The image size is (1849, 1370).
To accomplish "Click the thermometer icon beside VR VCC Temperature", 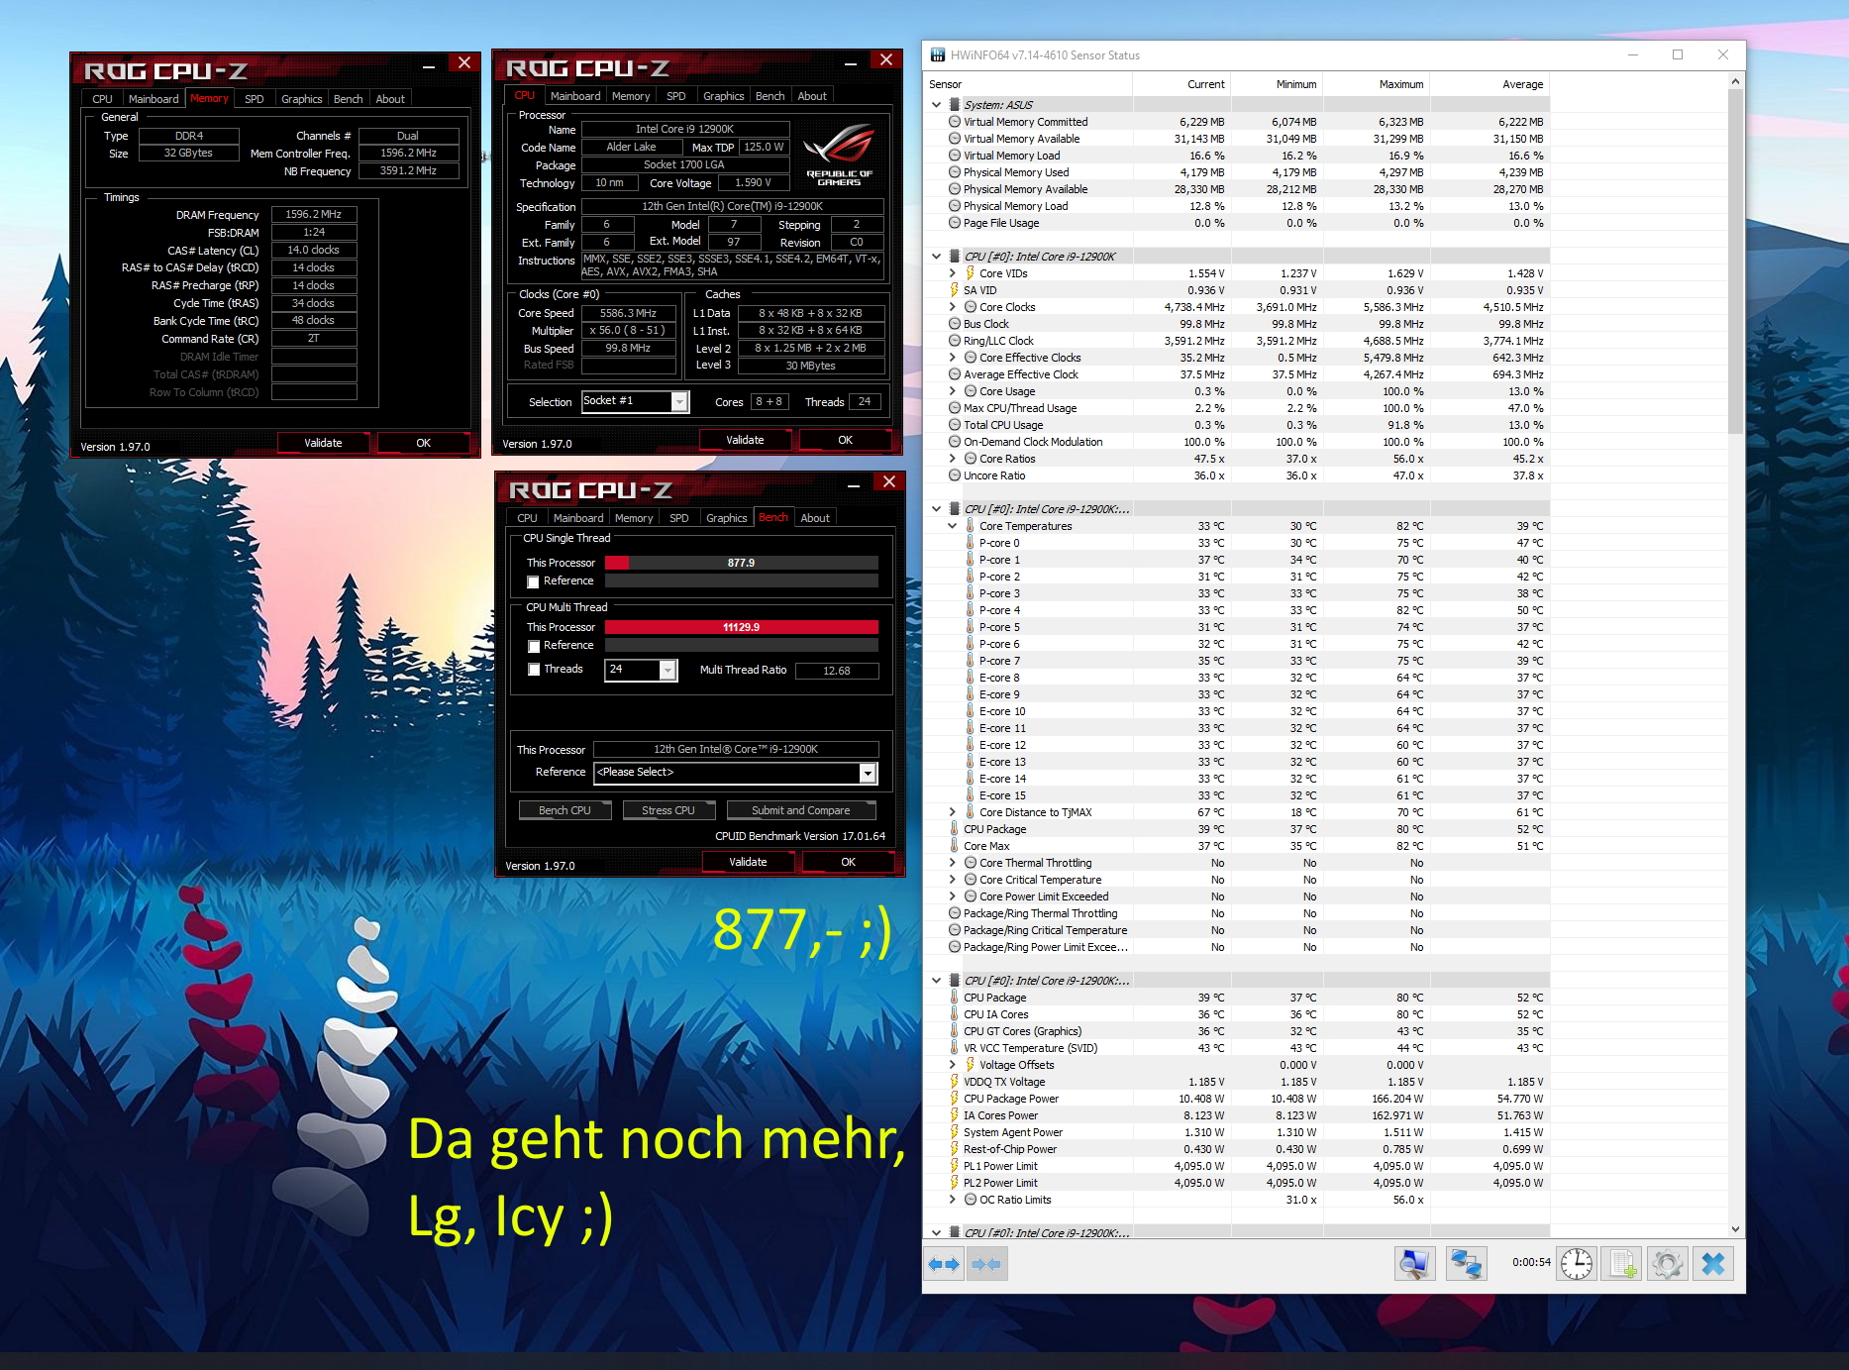I will coord(954,1048).
